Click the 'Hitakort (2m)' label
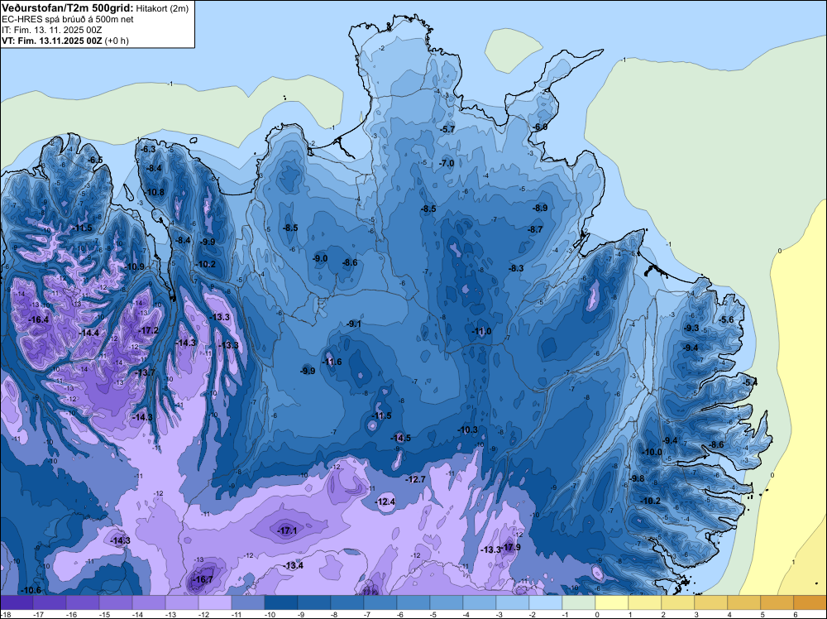 click(x=162, y=8)
